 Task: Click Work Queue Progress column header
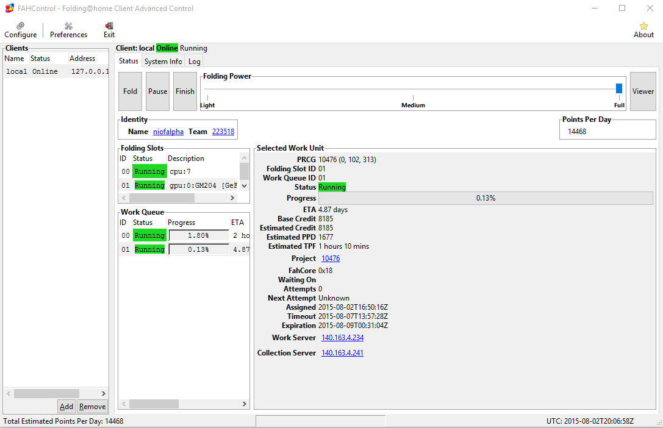pyautogui.click(x=198, y=223)
